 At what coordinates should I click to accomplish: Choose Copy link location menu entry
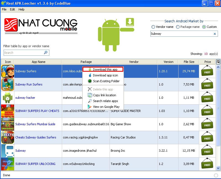(x=103, y=95)
